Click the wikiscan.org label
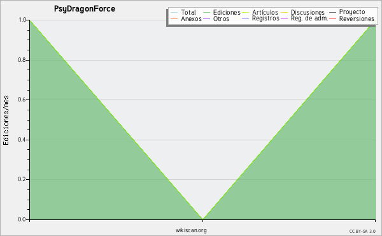The height and width of the screenshot is (236, 382). click(x=191, y=230)
